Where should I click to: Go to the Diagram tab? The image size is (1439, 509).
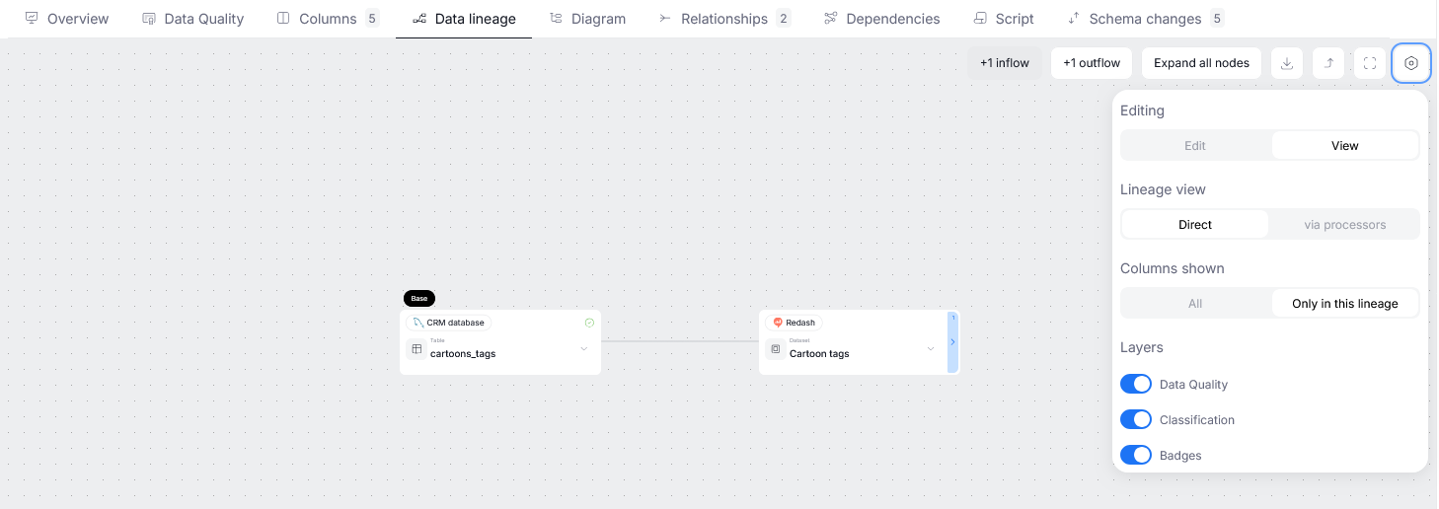pos(587,19)
